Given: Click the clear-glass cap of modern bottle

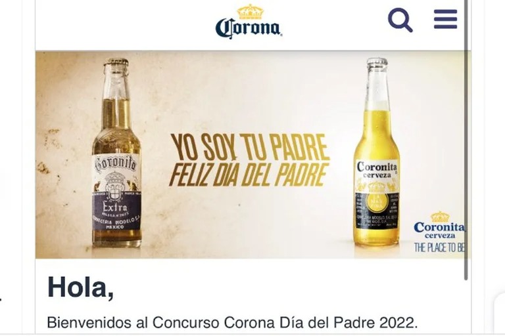Looking at the screenshot, I should pos(377,62).
